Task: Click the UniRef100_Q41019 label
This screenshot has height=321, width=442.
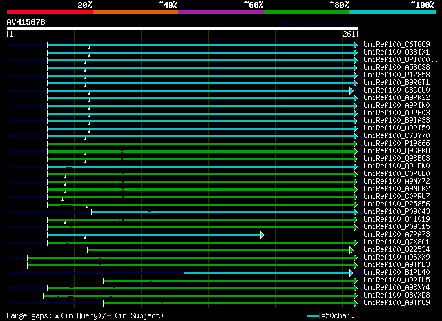Action: [396, 220]
